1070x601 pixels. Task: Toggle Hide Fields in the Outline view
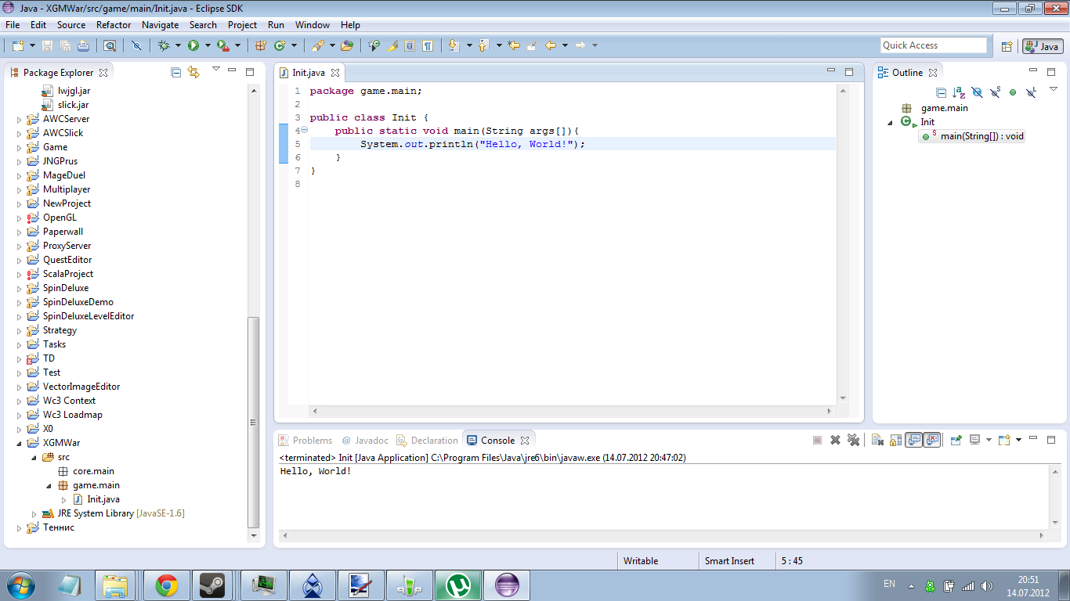pos(977,92)
